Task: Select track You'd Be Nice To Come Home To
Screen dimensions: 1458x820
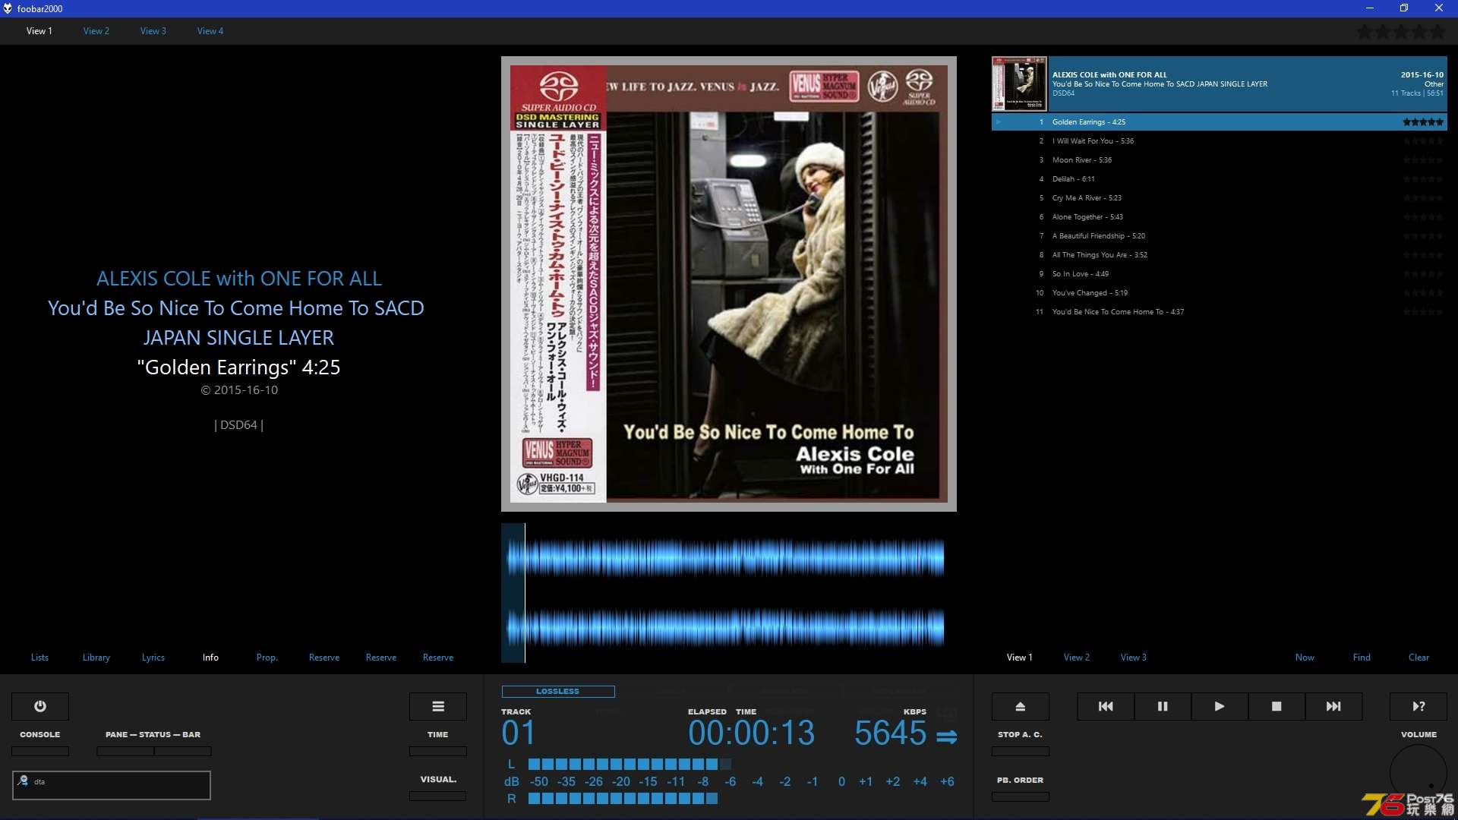Action: click(x=1220, y=311)
